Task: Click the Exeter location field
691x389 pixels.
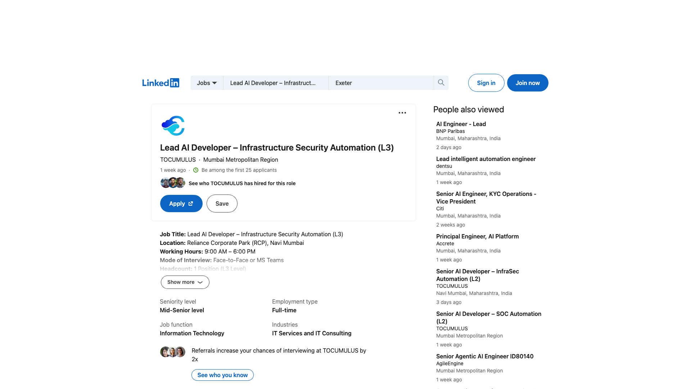Action: pyautogui.click(x=381, y=83)
